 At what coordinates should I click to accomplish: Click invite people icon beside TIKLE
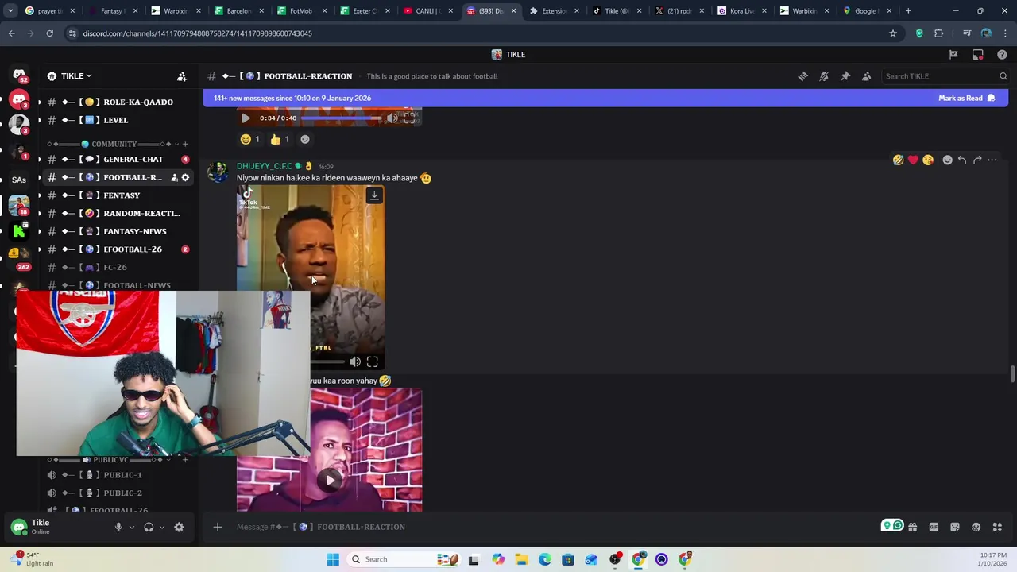[182, 76]
